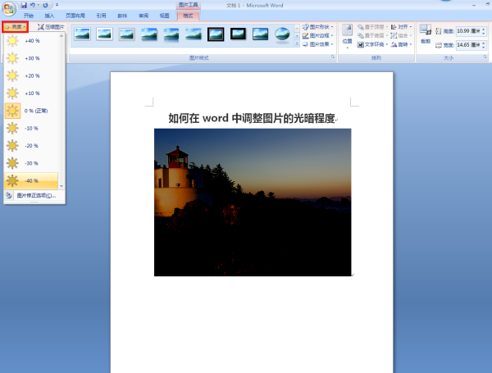Switch to the 页面布局 (Page Layout) tab
492x373 pixels.
75,16
